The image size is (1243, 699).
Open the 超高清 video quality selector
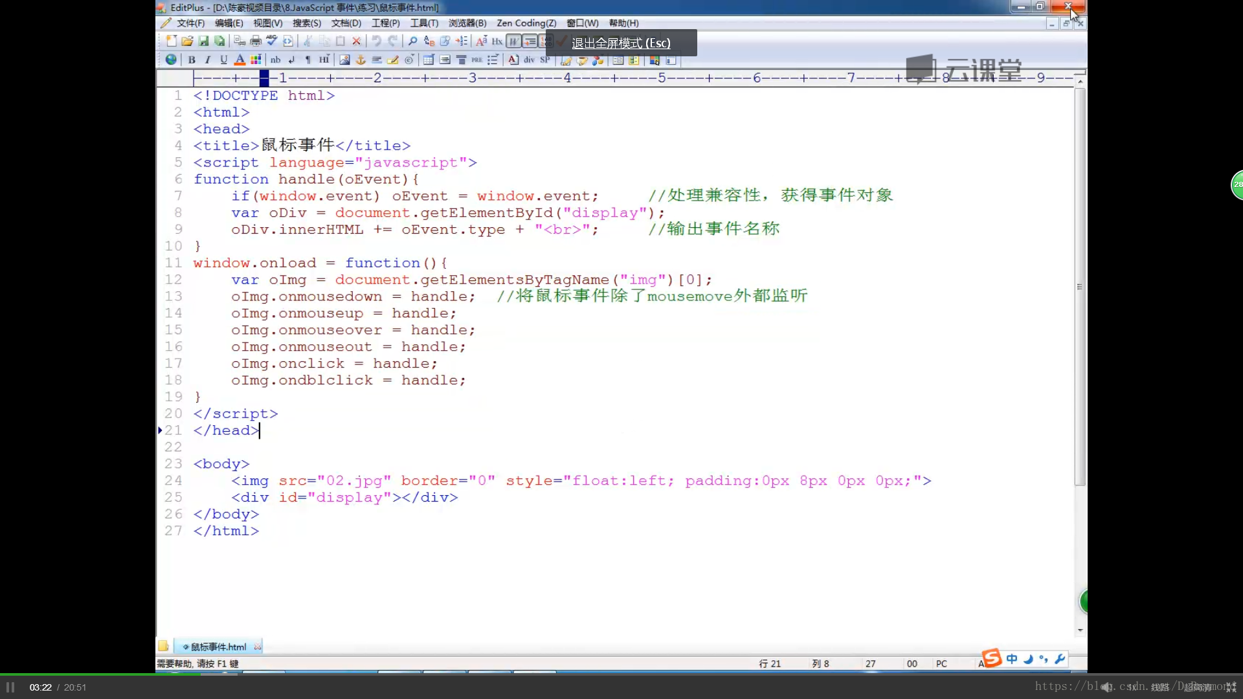[x=1198, y=687]
